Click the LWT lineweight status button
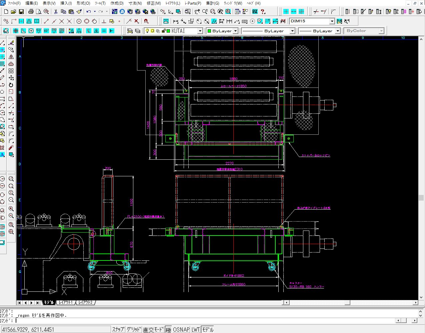This screenshot has width=425, height=333. 196,330
